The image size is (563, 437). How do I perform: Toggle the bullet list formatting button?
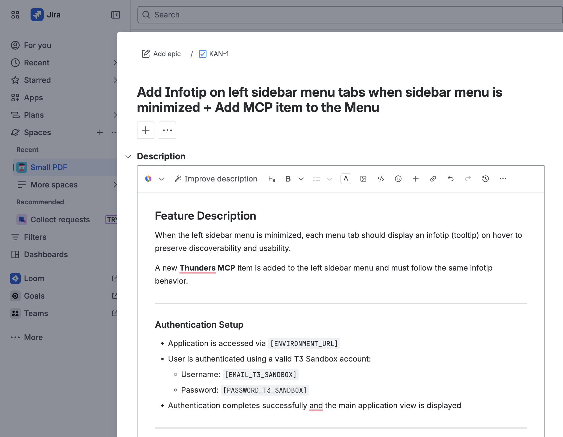[316, 179]
